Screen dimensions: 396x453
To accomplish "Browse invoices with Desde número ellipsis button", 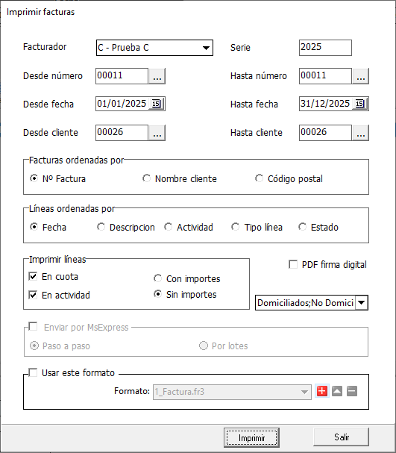I will pyautogui.click(x=157, y=76).
